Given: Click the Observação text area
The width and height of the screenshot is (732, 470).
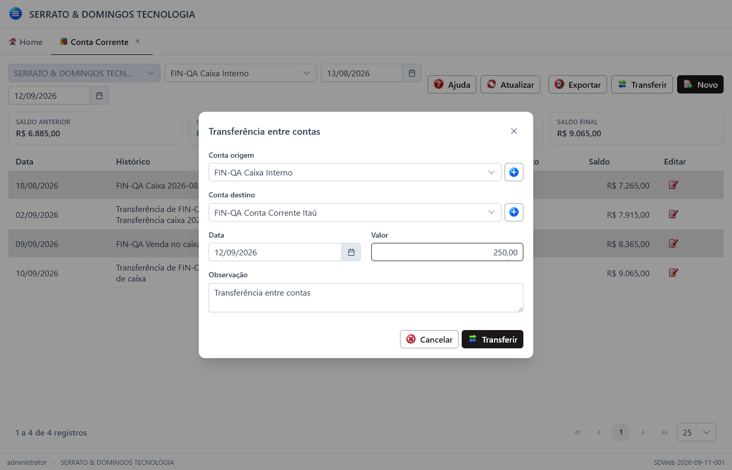Looking at the screenshot, I should point(366,298).
